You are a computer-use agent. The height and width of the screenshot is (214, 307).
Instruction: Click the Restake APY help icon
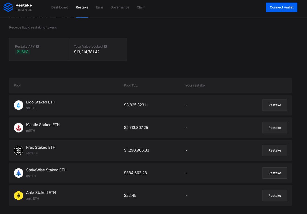click(x=38, y=46)
